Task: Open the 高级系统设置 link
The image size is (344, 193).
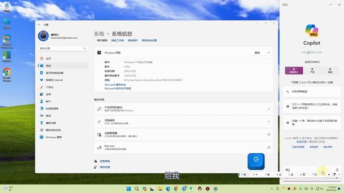Action: [x=149, y=41]
